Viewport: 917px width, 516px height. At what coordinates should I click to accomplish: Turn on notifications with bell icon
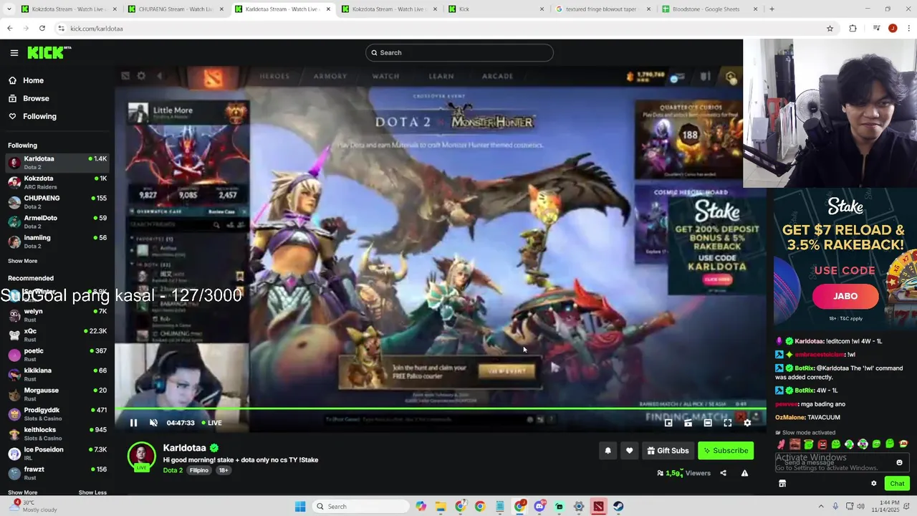point(608,451)
